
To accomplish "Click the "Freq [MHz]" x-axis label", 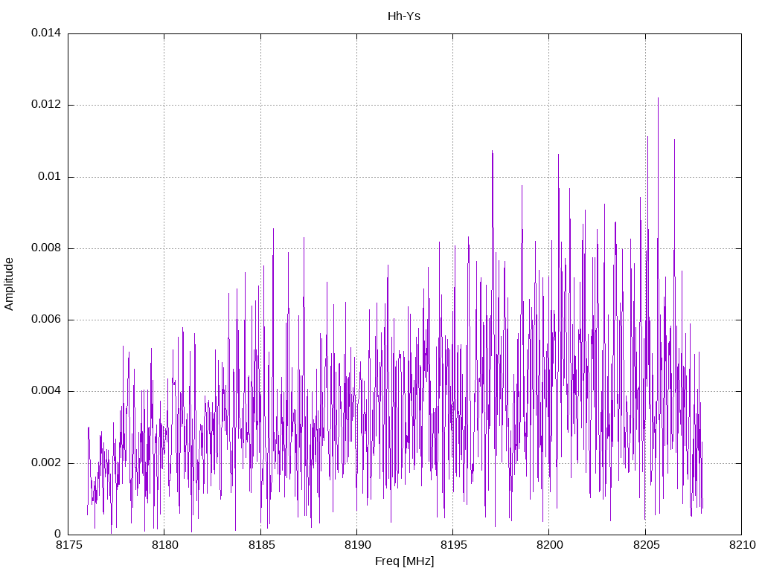I will [404, 561].
